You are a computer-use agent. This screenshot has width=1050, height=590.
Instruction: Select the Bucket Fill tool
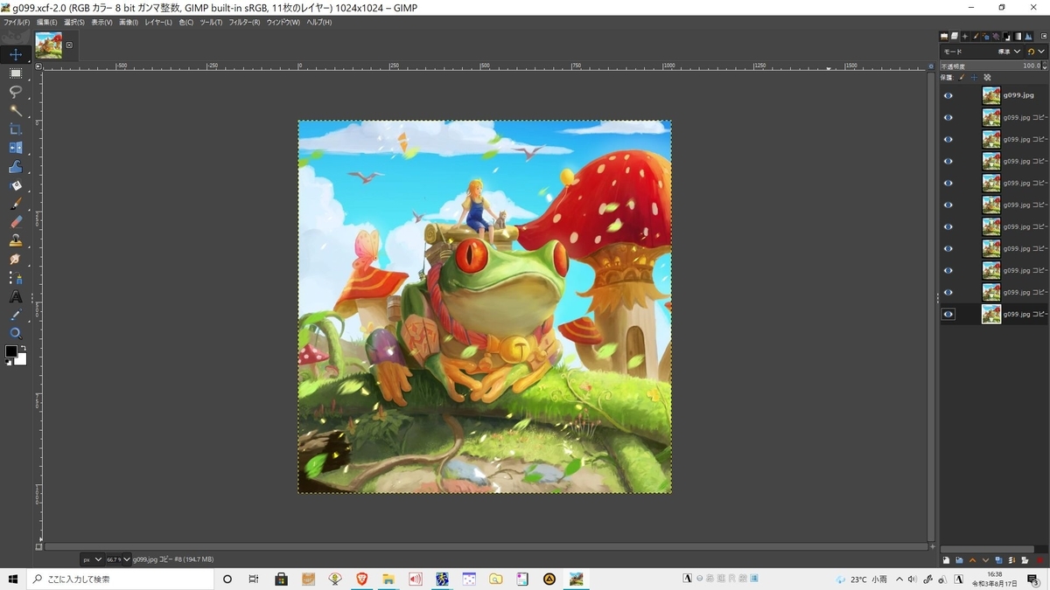tap(15, 184)
